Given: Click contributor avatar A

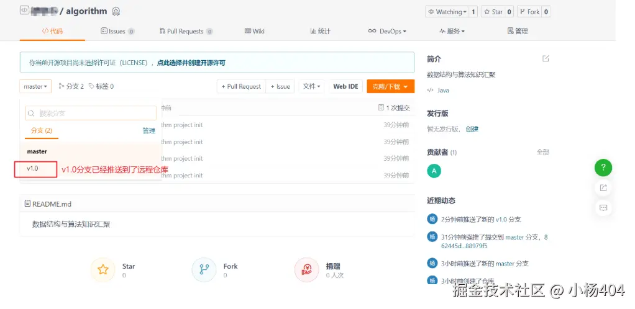Looking at the screenshot, I should tap(434, 171).
